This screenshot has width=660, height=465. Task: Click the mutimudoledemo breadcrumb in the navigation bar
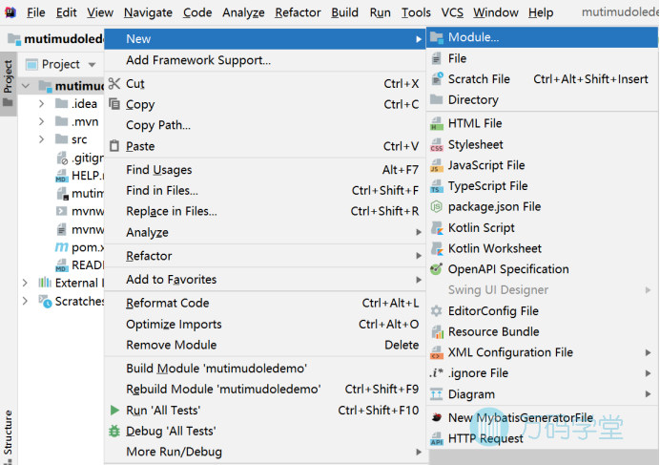tap(56, 39)
